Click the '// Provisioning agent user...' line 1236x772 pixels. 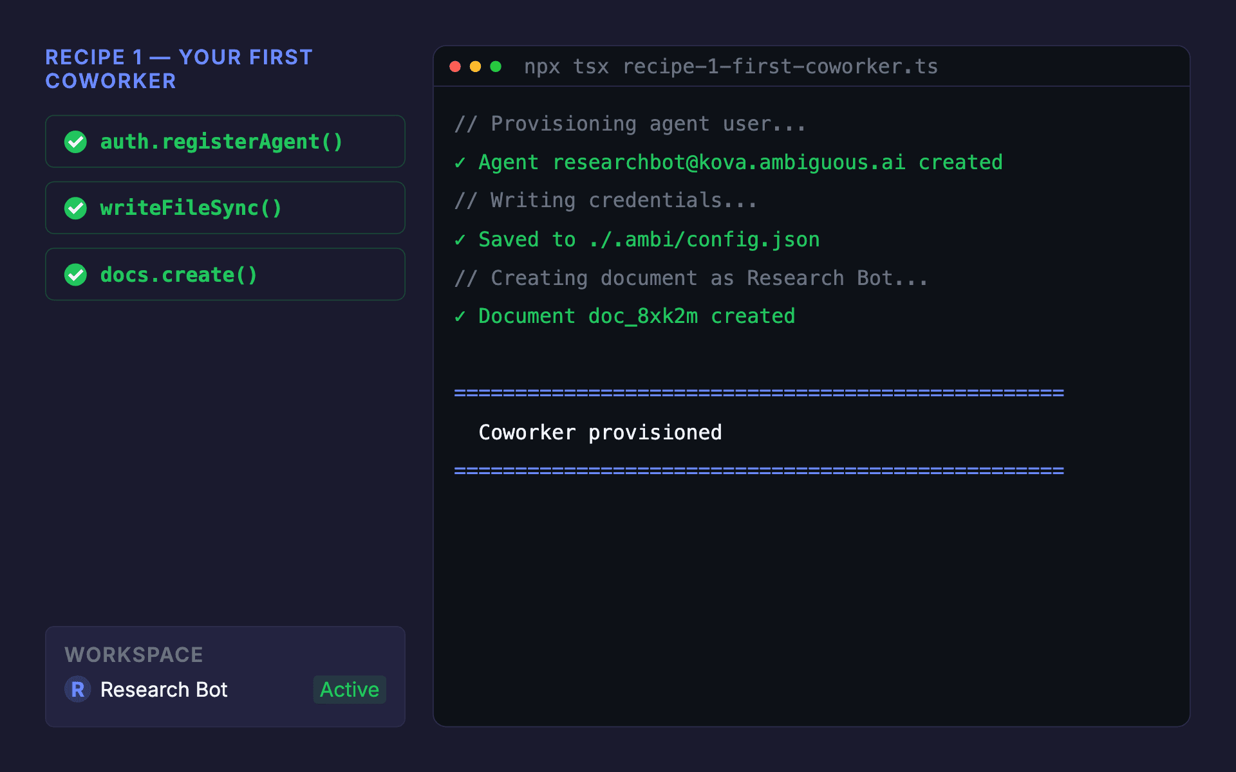(630, 124)
